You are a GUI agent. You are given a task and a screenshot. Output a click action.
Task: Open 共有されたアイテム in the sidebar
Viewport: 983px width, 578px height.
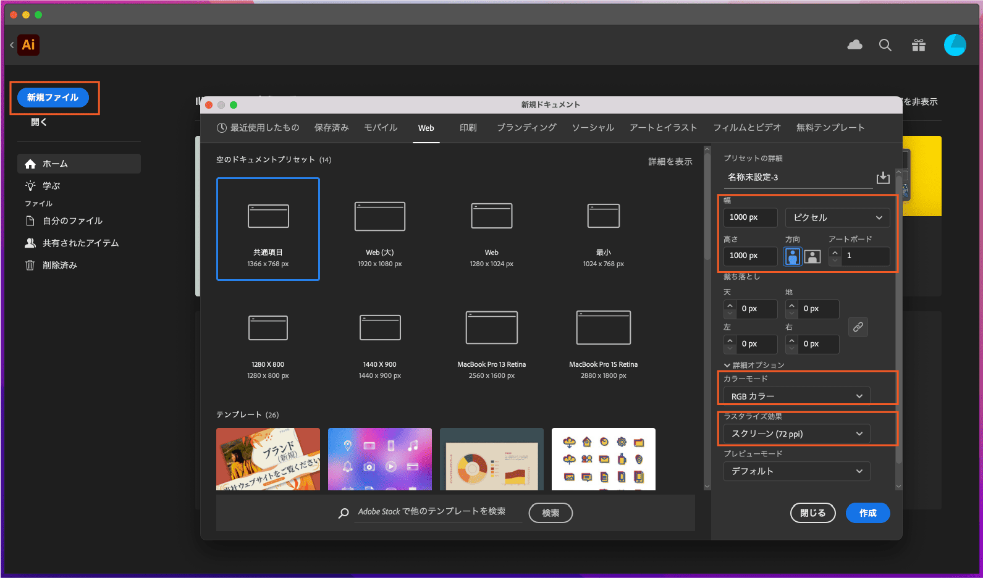tap(79, 243)
